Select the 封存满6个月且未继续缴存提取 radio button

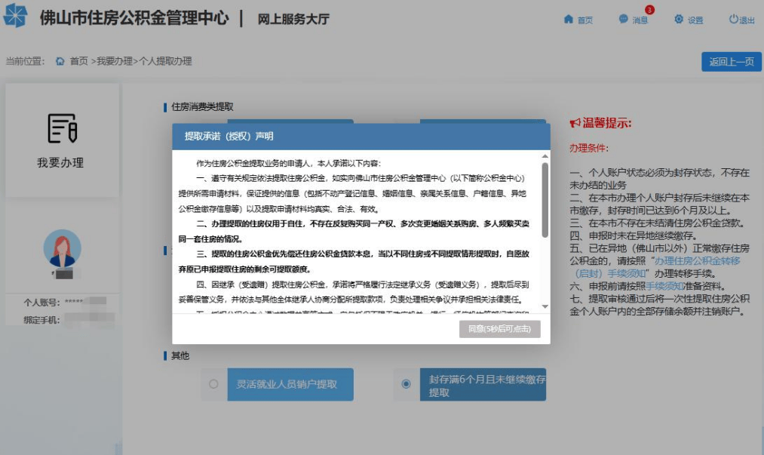point(407,385)
